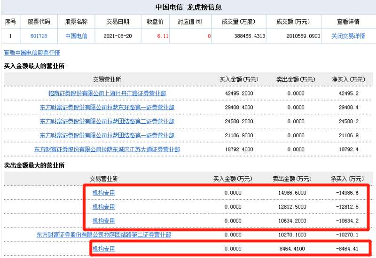Click 交易营业所 header in buy table

coord(107,79)
